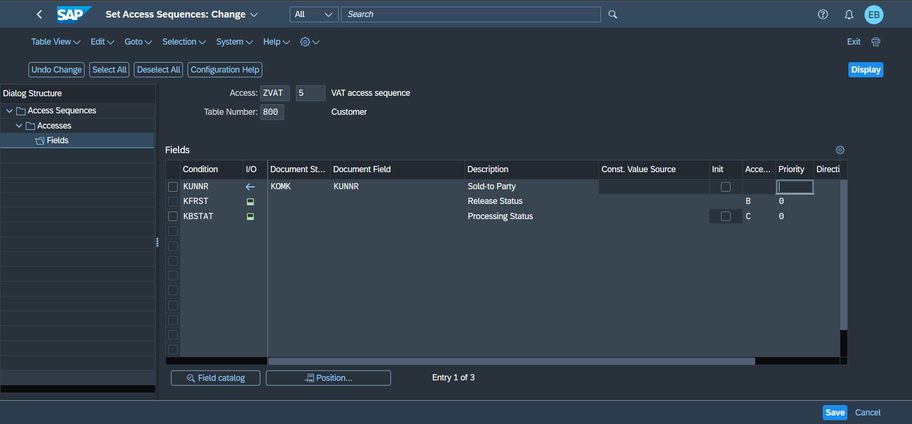The image size is (912, 424).
Task: Click the Deselect All button
Action: [159, 70]
